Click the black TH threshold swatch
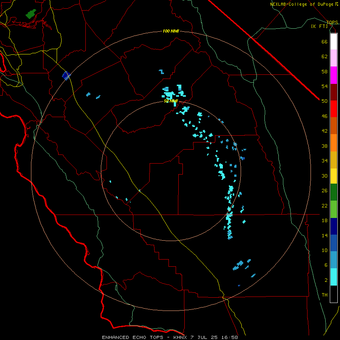Image resolution: width=340 pixels, height=340 pixels. tap(334, 294)
